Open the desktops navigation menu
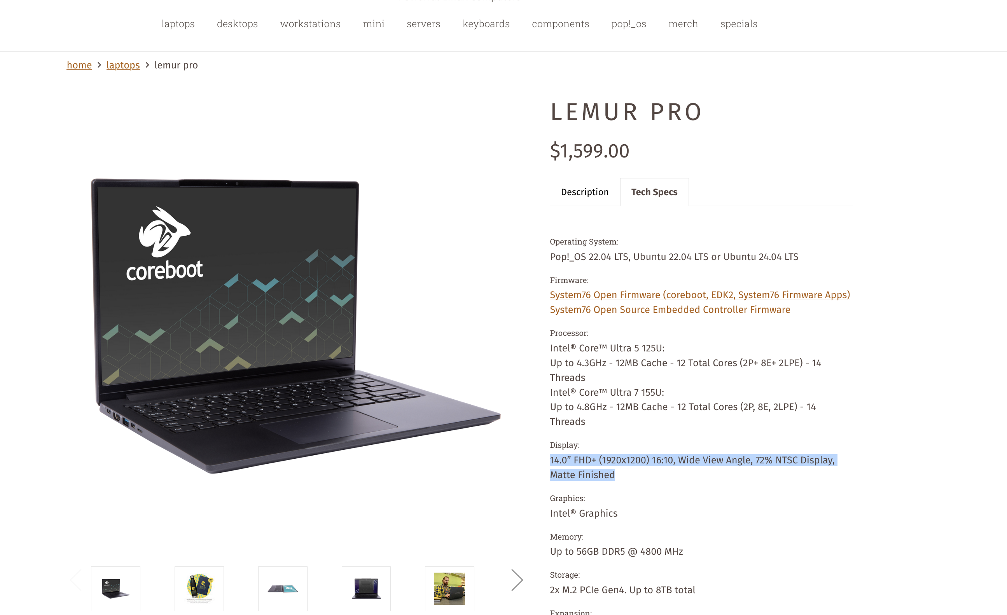Screen dimensions: 1007x615 tap(237, 24)
